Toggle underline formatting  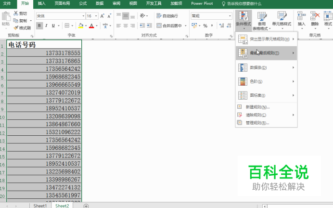[x=53, y=26]
